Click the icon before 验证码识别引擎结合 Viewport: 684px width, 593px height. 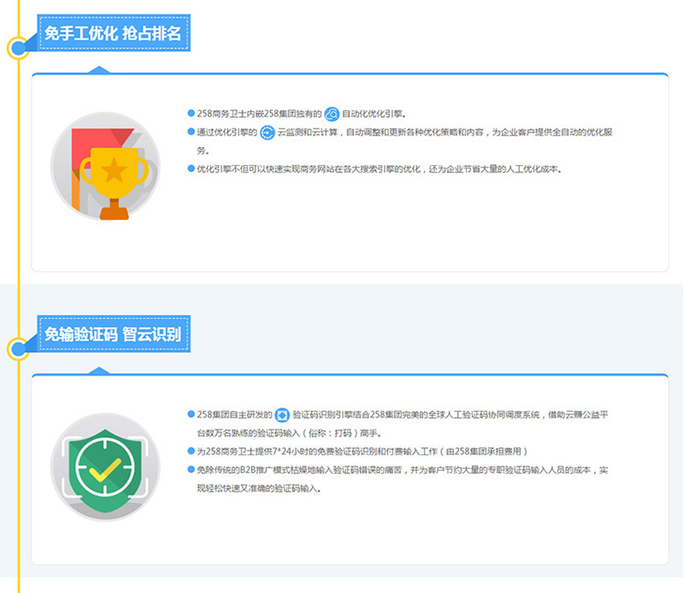pos(282,415)
